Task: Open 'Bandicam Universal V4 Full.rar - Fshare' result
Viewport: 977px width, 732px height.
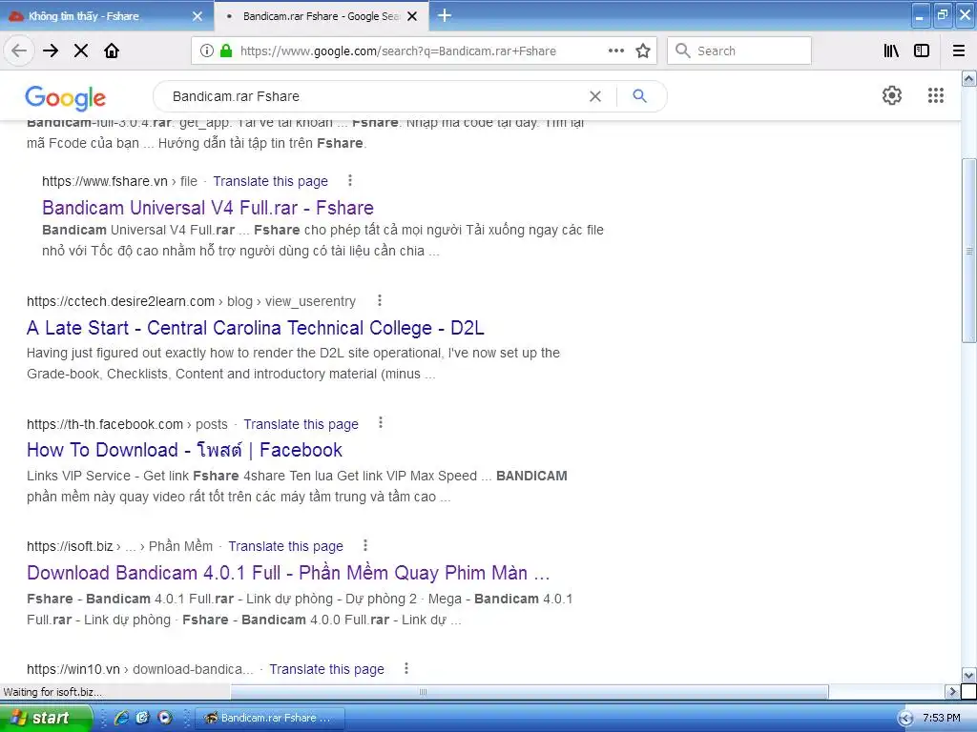Action: click(208, 207)
